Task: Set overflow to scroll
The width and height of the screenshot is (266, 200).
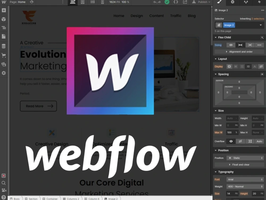Action: coord(250,141)
